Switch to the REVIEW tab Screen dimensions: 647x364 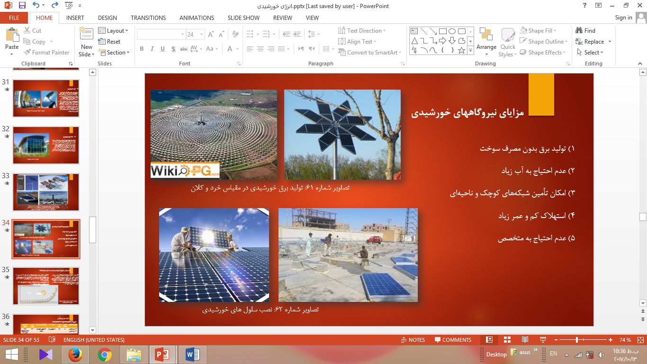[x=283, y=18]
